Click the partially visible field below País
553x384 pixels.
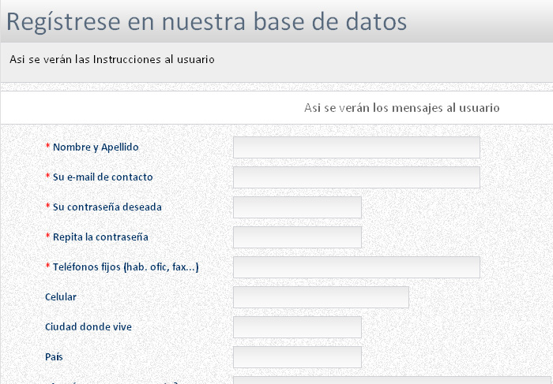coord(393,380)
